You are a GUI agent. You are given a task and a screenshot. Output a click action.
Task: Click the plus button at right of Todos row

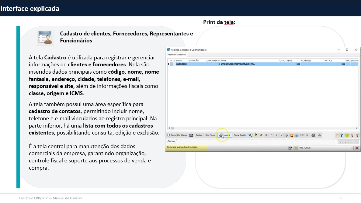pyautogui.click(x=340, y=142)
